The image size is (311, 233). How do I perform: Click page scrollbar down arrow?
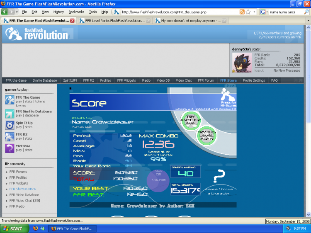(x=308, y=214)
